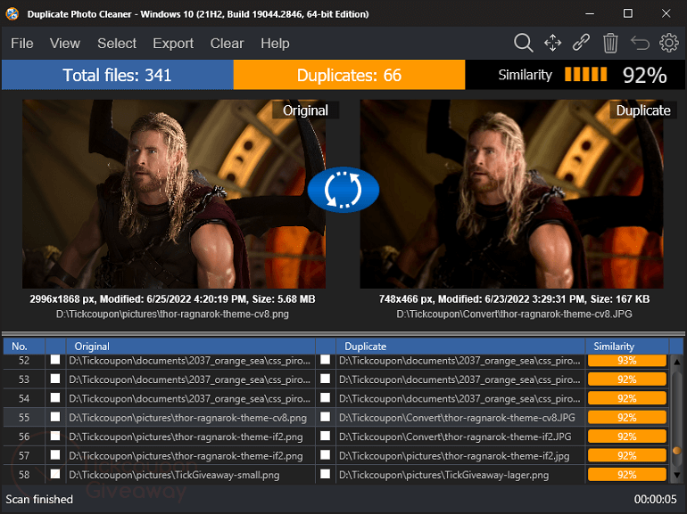Screen dimensions: 687x514
Task: Select duplicate path thor-ragnarok-theme-if2.JPG in Convert folder
Action: coord(455,436)
